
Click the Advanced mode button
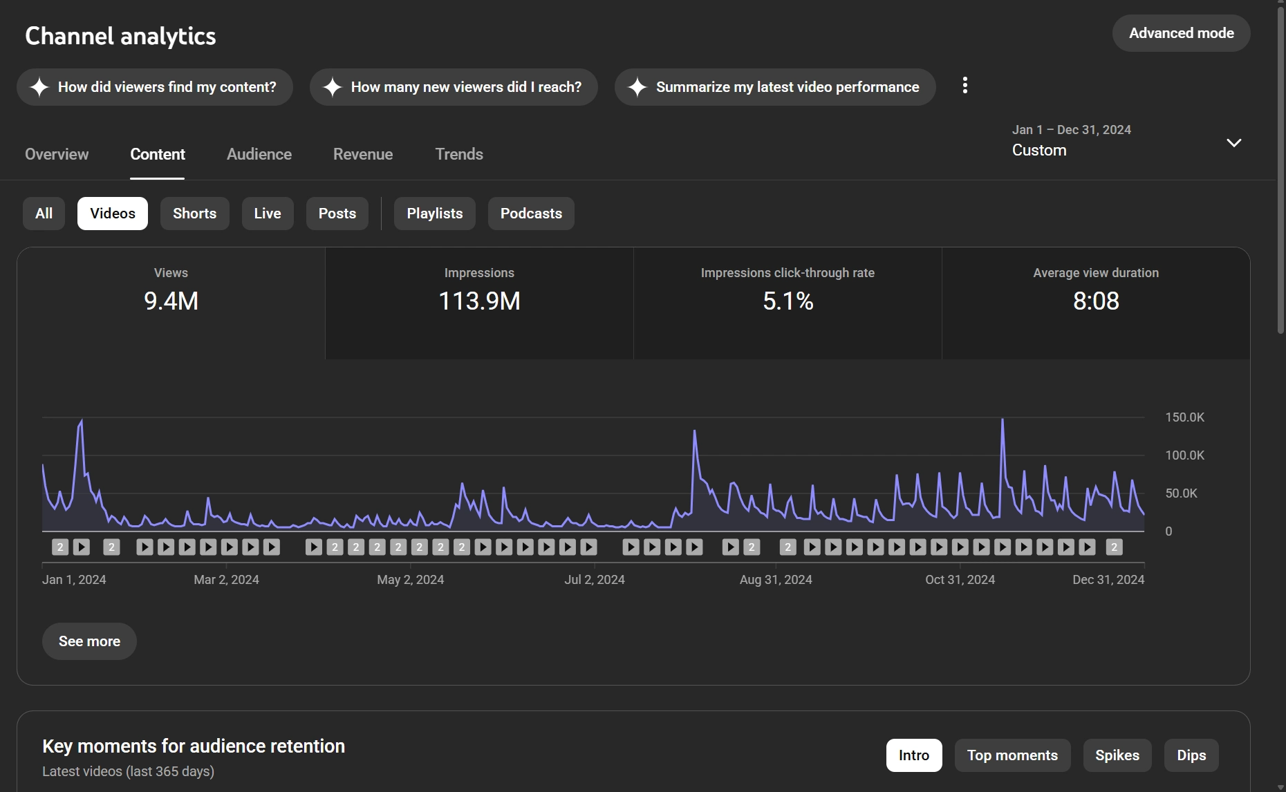click(x=1181, y=33)
